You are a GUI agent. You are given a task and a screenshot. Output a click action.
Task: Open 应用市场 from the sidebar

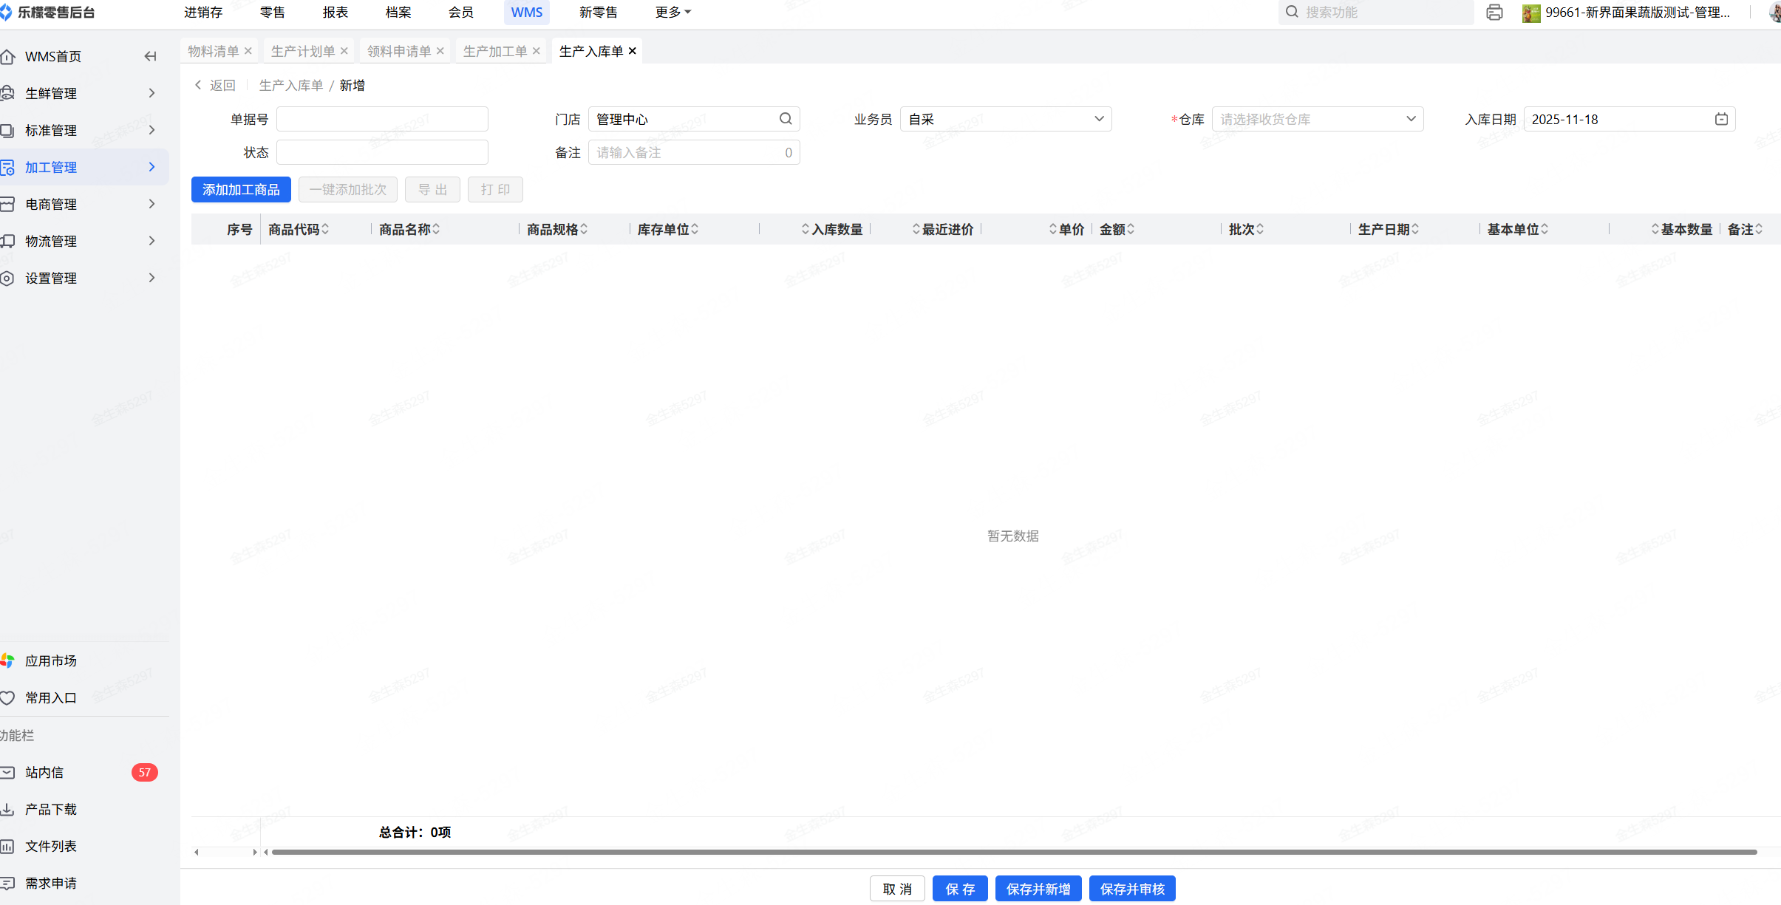point(50,660)
